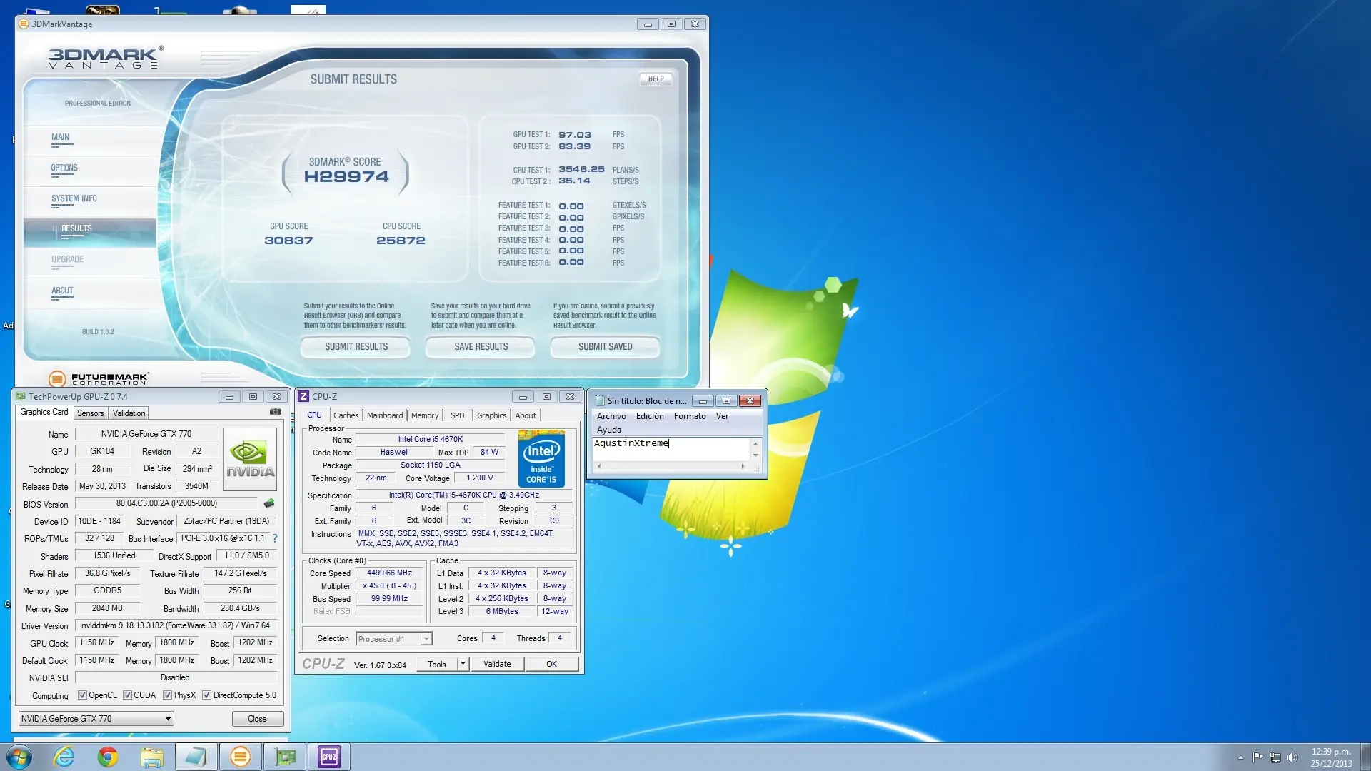
Task: Open the Memory tab in CPU-Z
Action: 425,415
